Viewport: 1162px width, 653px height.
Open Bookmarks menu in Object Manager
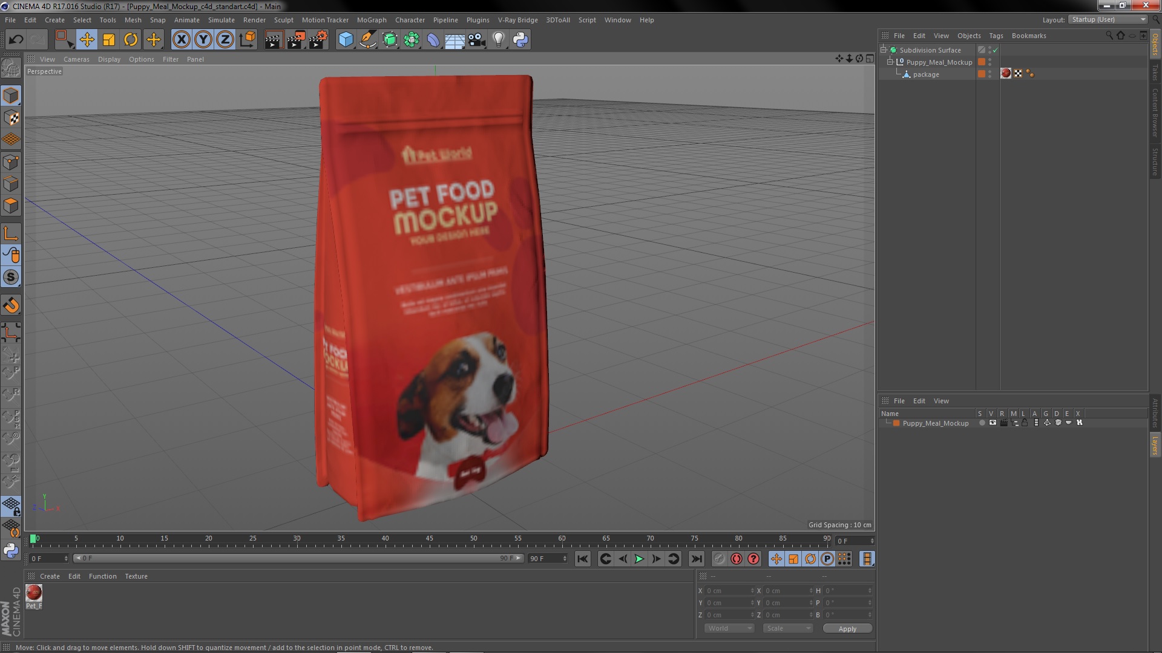(x=1028, y=36)
